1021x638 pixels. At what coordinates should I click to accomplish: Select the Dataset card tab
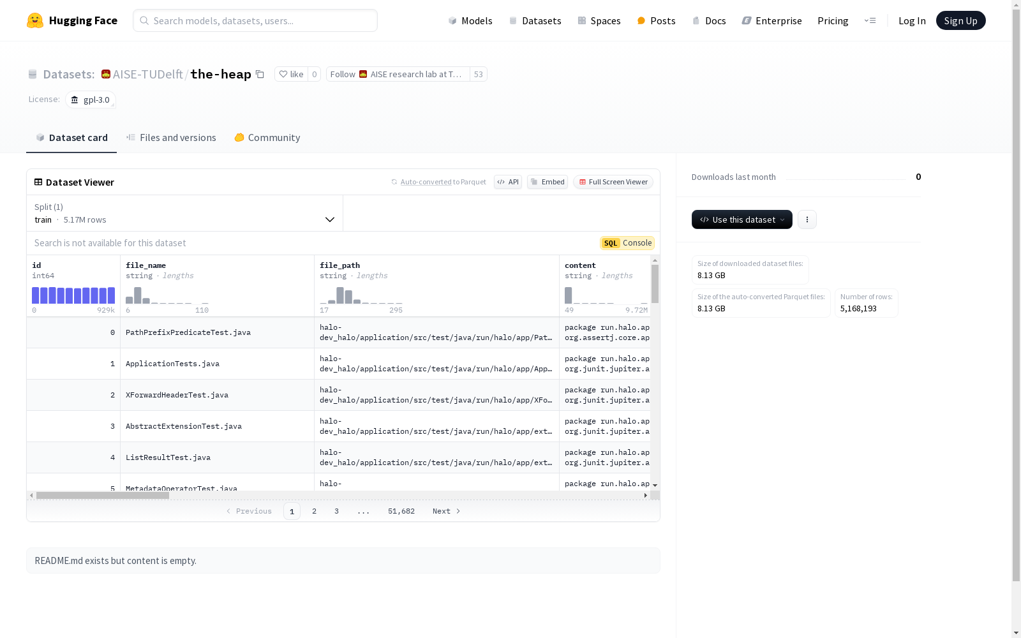[71, 138]
